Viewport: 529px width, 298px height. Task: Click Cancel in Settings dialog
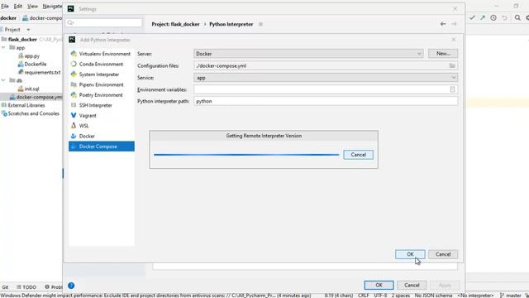click(412, 285)
